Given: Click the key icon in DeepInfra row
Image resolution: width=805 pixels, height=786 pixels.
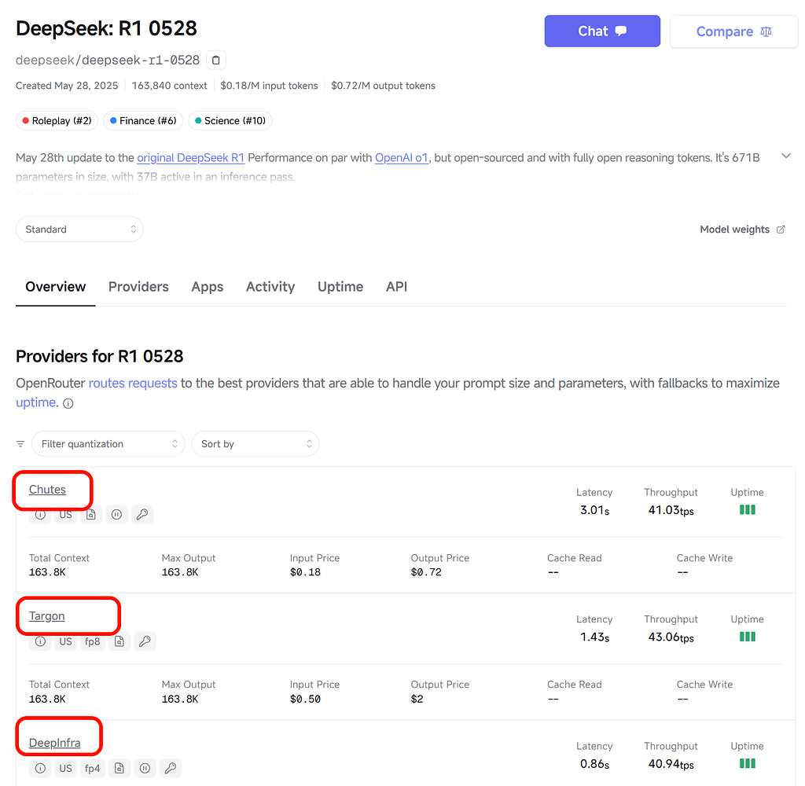Looking at the screenshot, I should coord(171,768).
